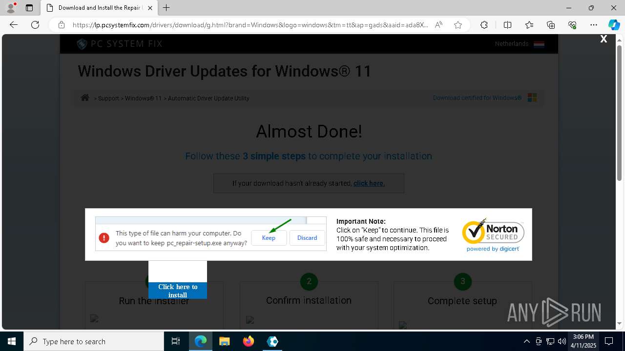625x351 pixels.
Task: Close the Download and Install tab
Action: [x=150, y=8]
